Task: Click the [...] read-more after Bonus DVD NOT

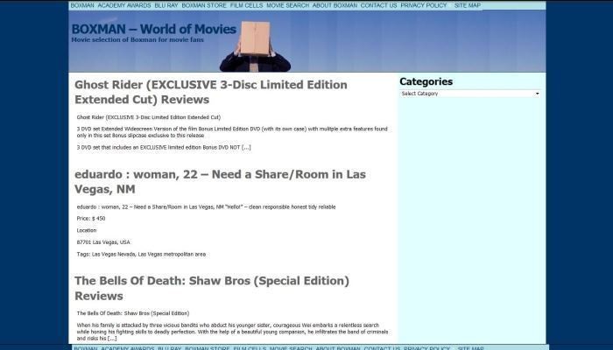Action: point(246,147)
